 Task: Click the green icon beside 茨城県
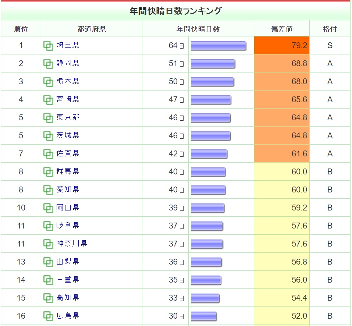(x=48, y=136)
